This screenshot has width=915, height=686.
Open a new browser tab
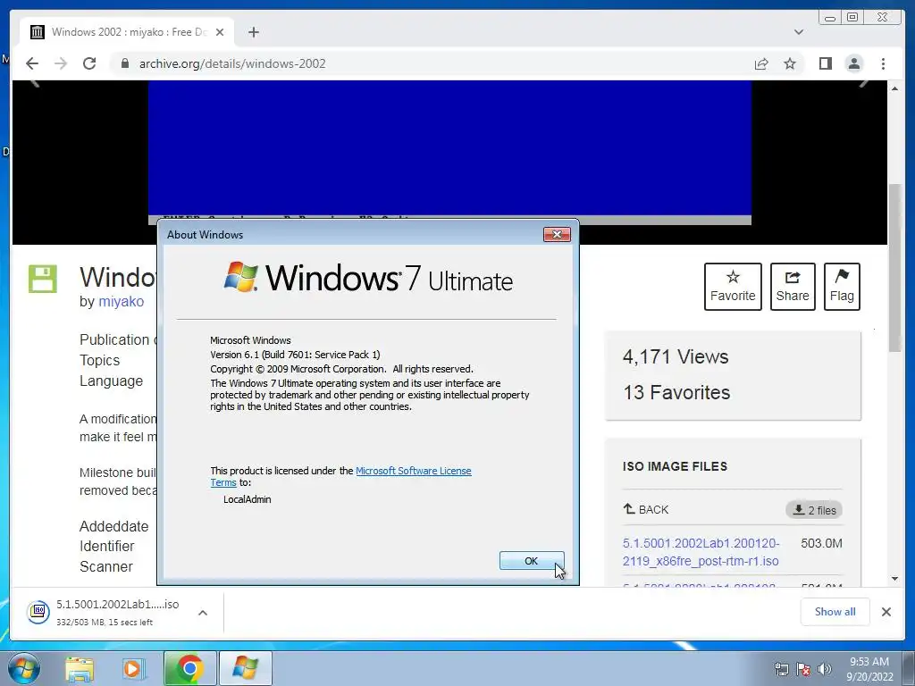click(x=253, y=32)
